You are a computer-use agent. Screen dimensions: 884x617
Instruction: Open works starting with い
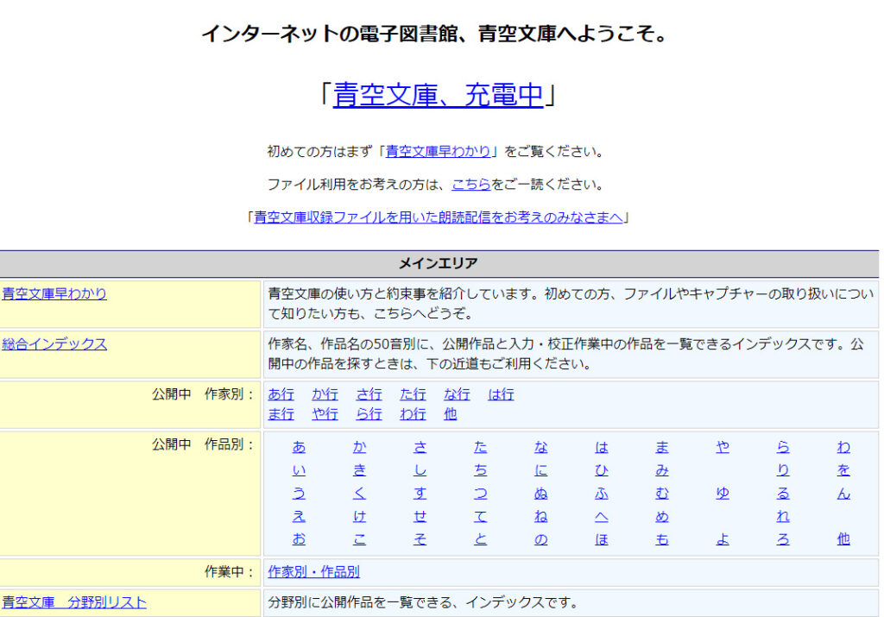[299, 470]
